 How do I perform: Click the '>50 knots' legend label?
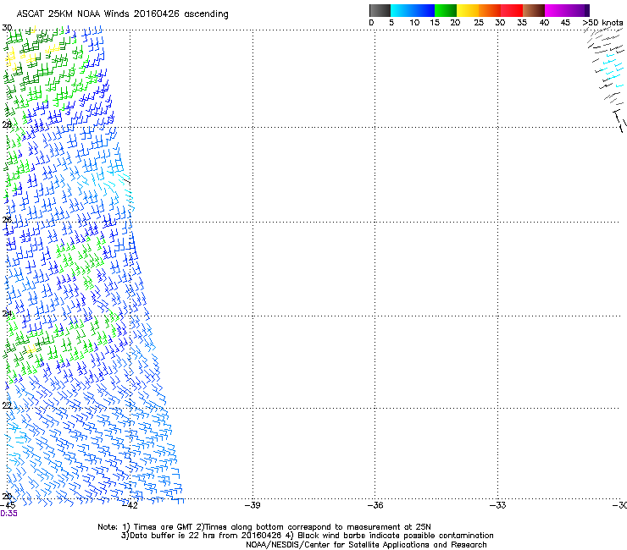pyautogui.click(x=603, y=23)
